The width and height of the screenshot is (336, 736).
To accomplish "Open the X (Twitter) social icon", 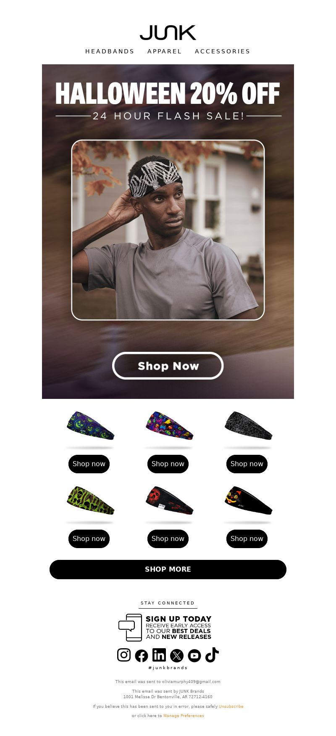I will click(177, 655).
